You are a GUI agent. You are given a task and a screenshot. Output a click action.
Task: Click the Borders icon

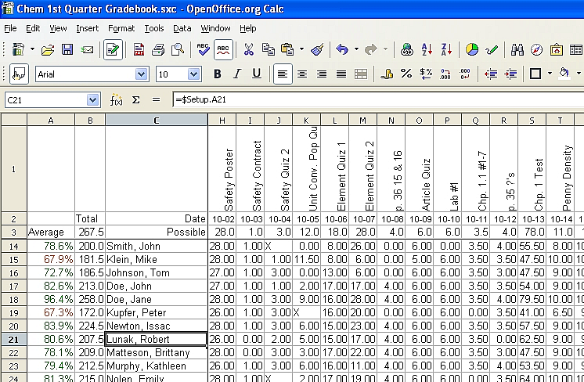point(535,74)
